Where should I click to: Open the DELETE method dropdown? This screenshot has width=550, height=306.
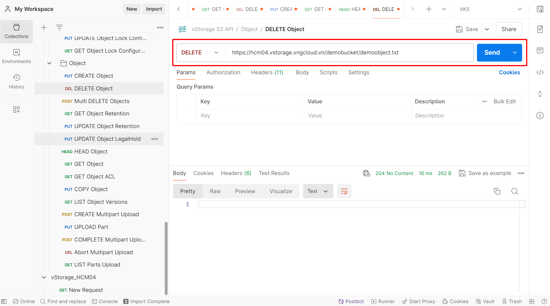coord(200,53)
